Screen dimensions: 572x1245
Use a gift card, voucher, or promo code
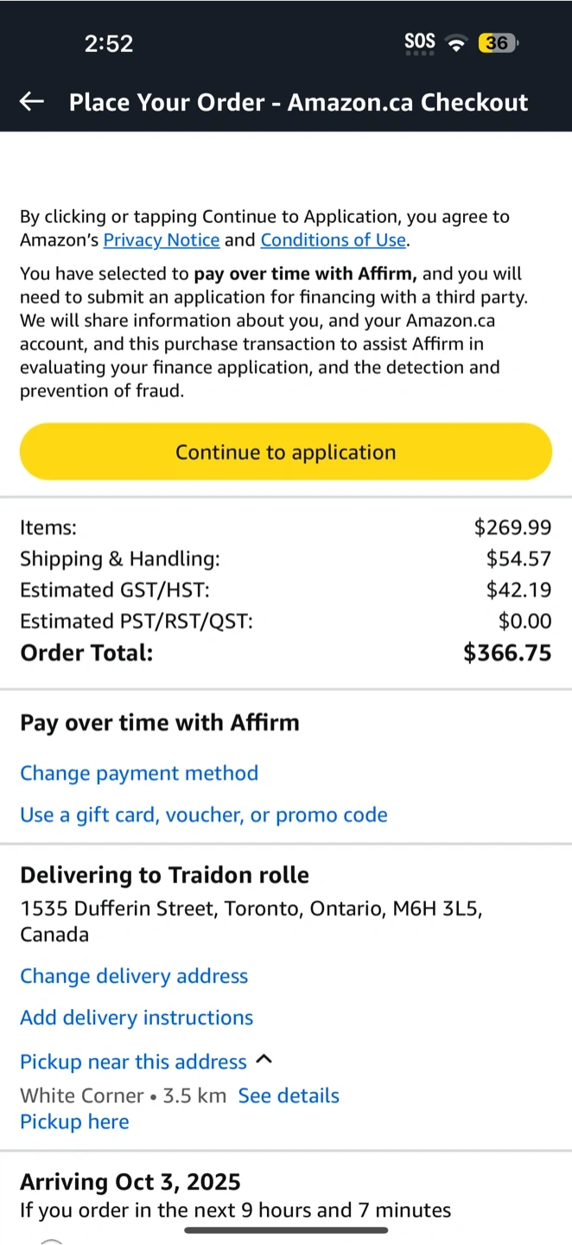coord(204,814)
